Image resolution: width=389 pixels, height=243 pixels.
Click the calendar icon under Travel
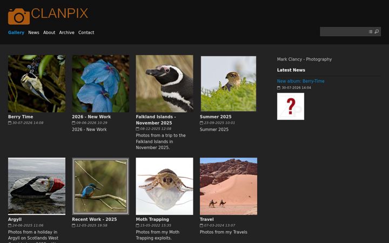tap(202, 225)
